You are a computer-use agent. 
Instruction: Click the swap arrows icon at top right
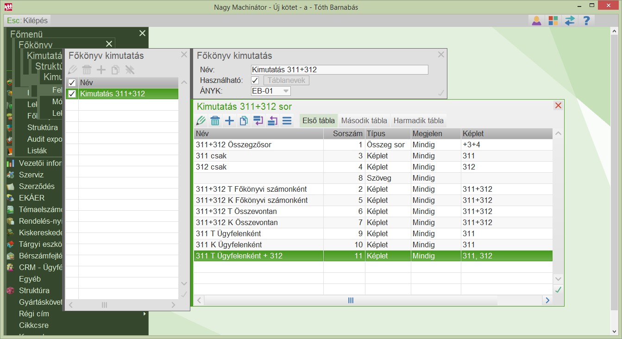point(570,20)
